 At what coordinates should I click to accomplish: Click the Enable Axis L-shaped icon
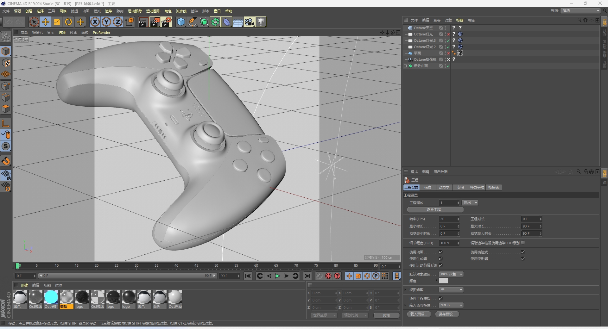(6, 123)
